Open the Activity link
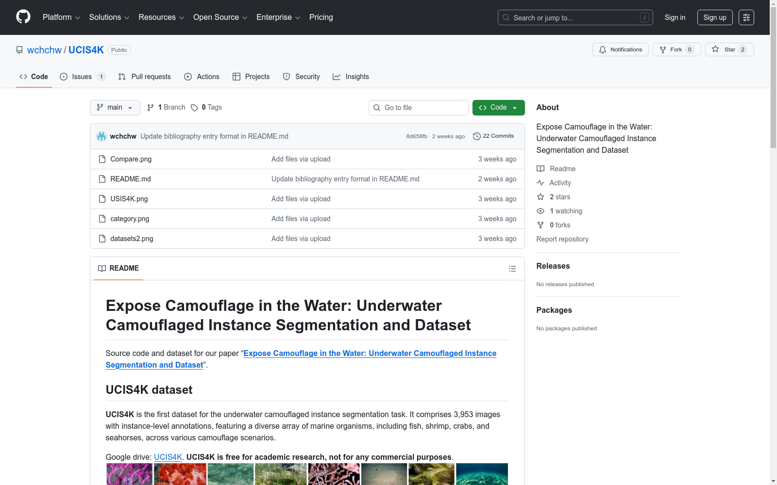 coord(554,183)
